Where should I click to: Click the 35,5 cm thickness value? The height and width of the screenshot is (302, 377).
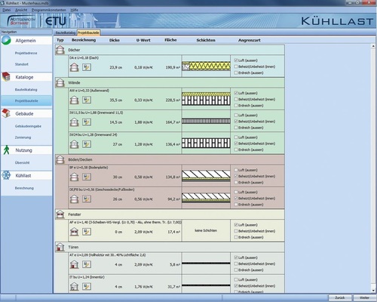116,100
